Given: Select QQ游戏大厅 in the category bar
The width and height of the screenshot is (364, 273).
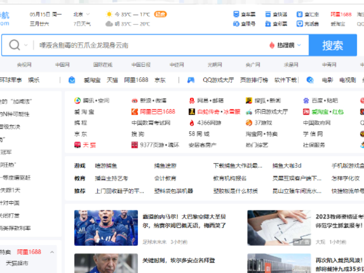Looking at the screenshot, I should [x=218, y=80].
